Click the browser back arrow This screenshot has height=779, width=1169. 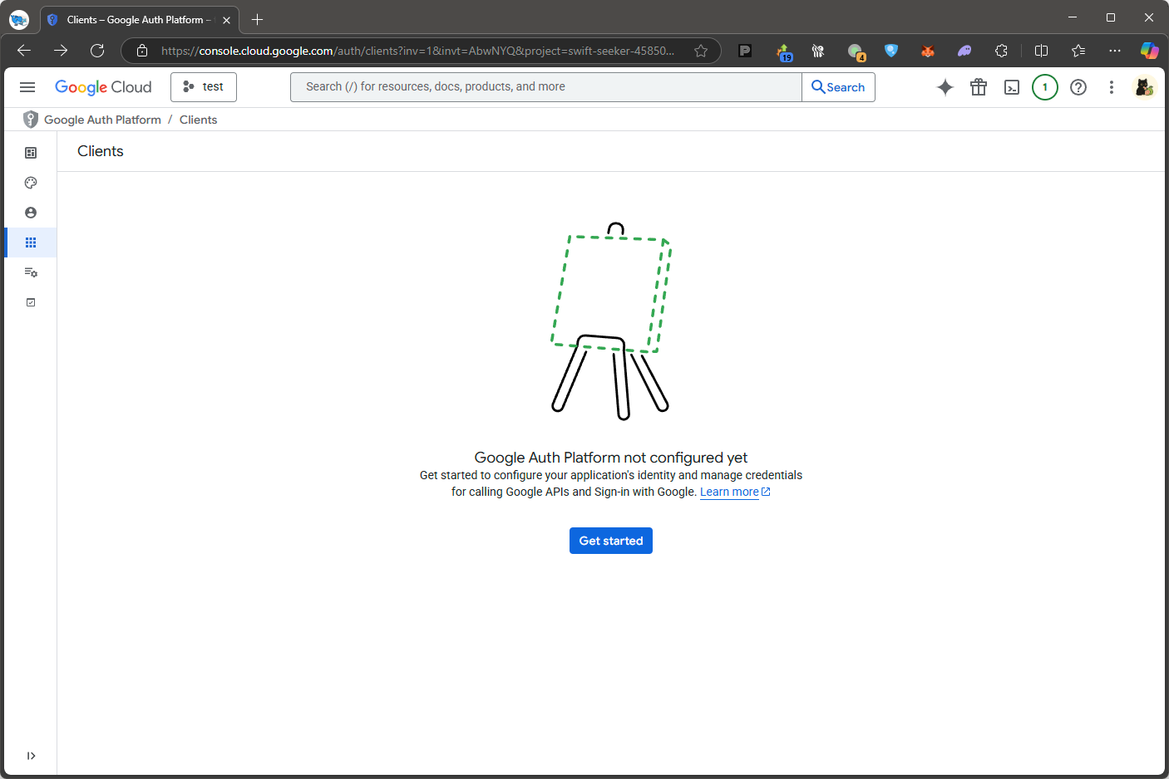click(x=24, y=51)
